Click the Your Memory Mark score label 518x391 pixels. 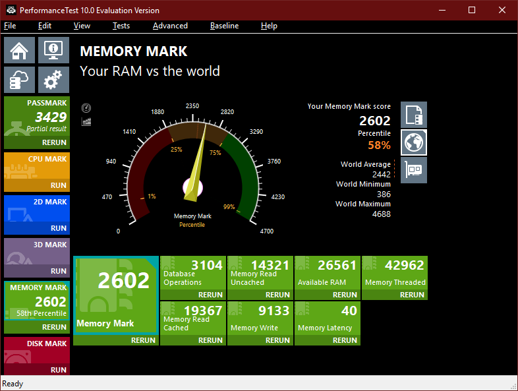[349, 106]
